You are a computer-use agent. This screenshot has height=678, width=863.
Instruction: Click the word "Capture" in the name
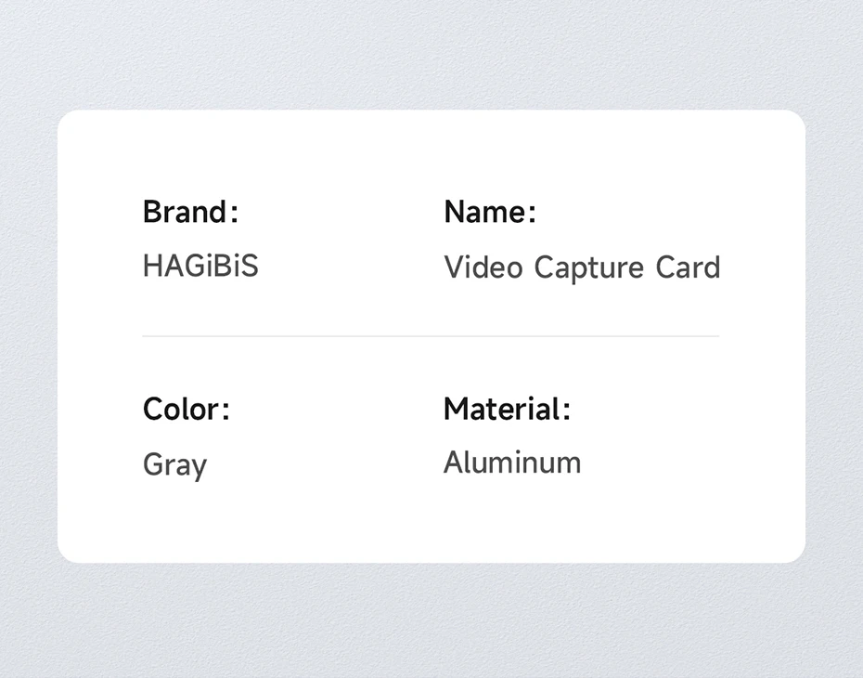click(x=589, y=268)
